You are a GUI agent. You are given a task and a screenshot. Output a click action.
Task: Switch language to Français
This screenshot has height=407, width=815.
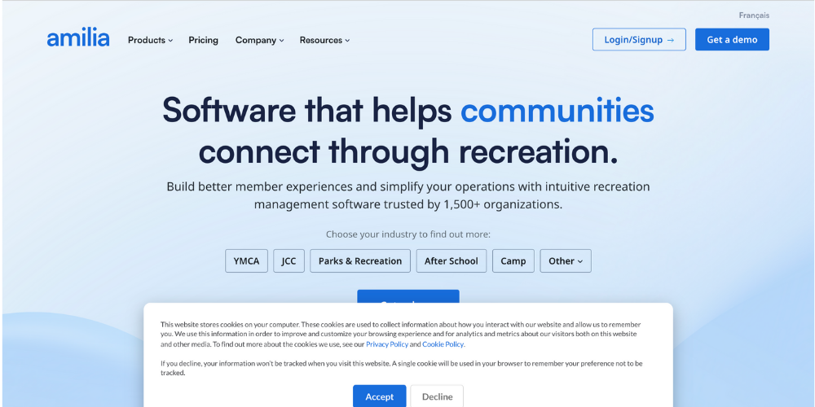754,15
